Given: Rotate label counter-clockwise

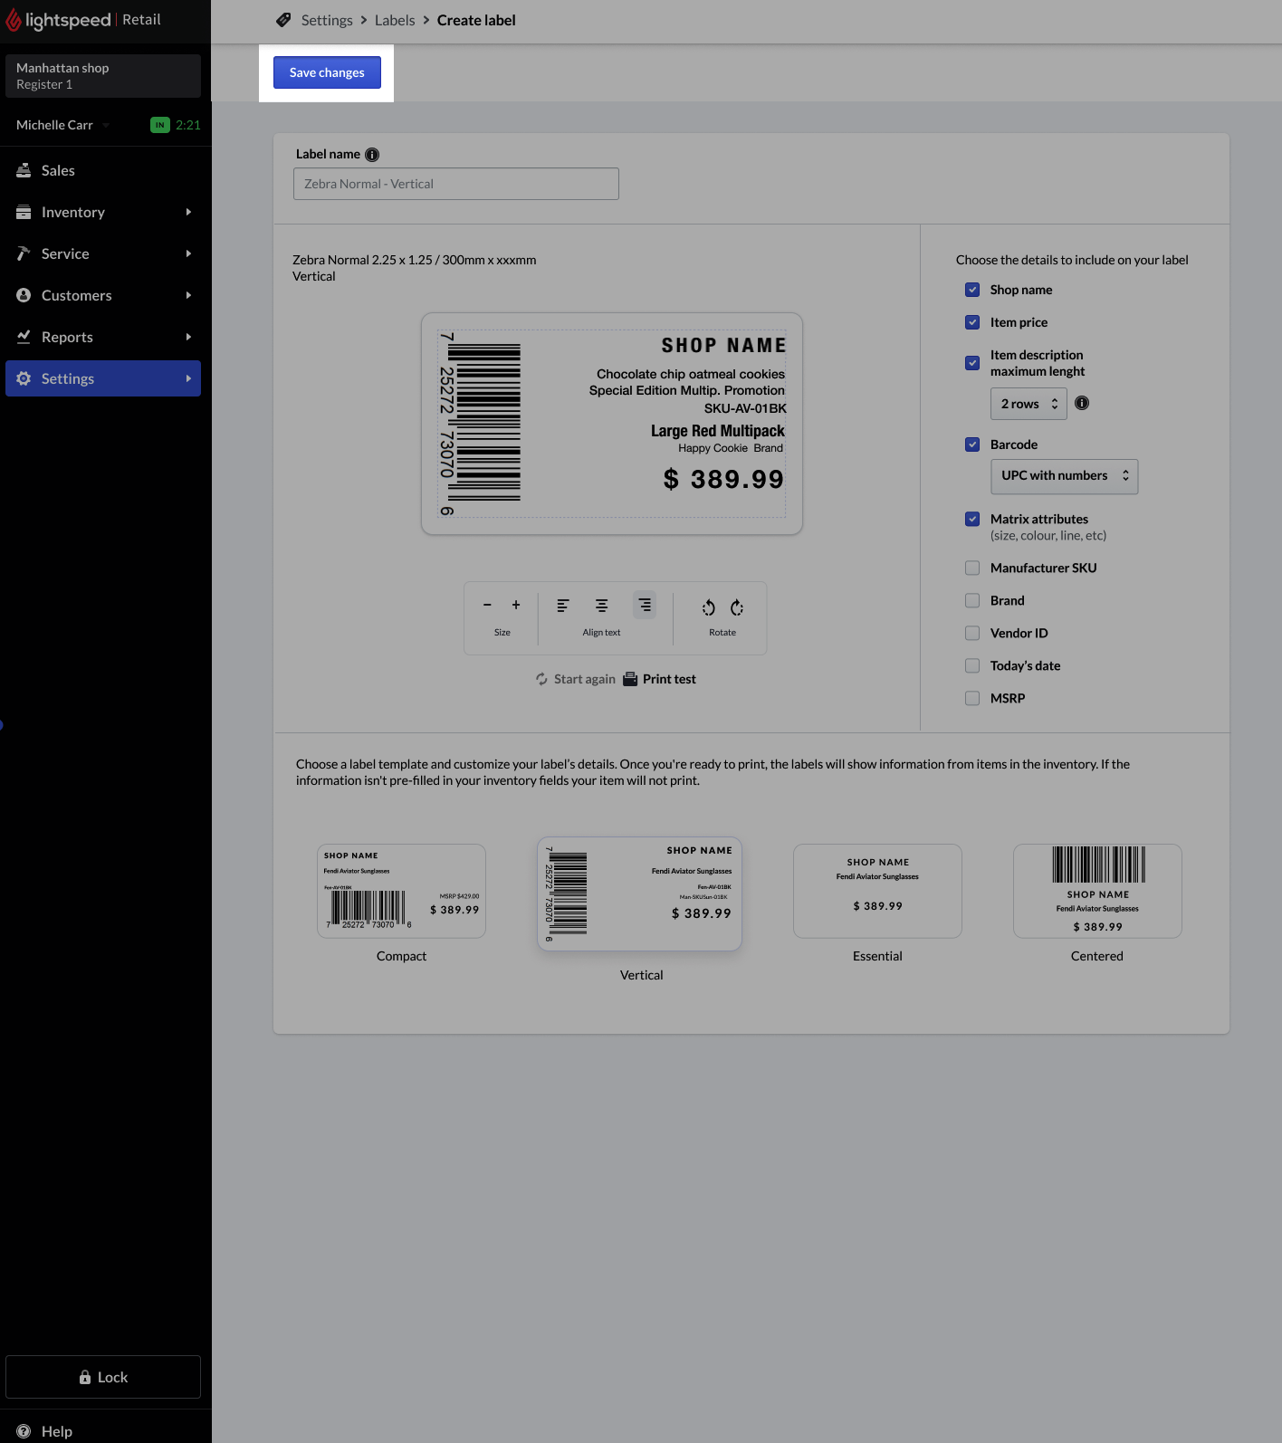Looking at the screenshot, I should 709,607.
